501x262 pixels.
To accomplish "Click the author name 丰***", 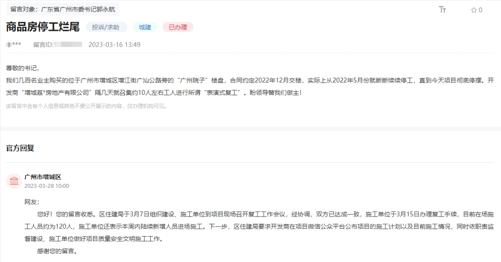I will (13, 44).
